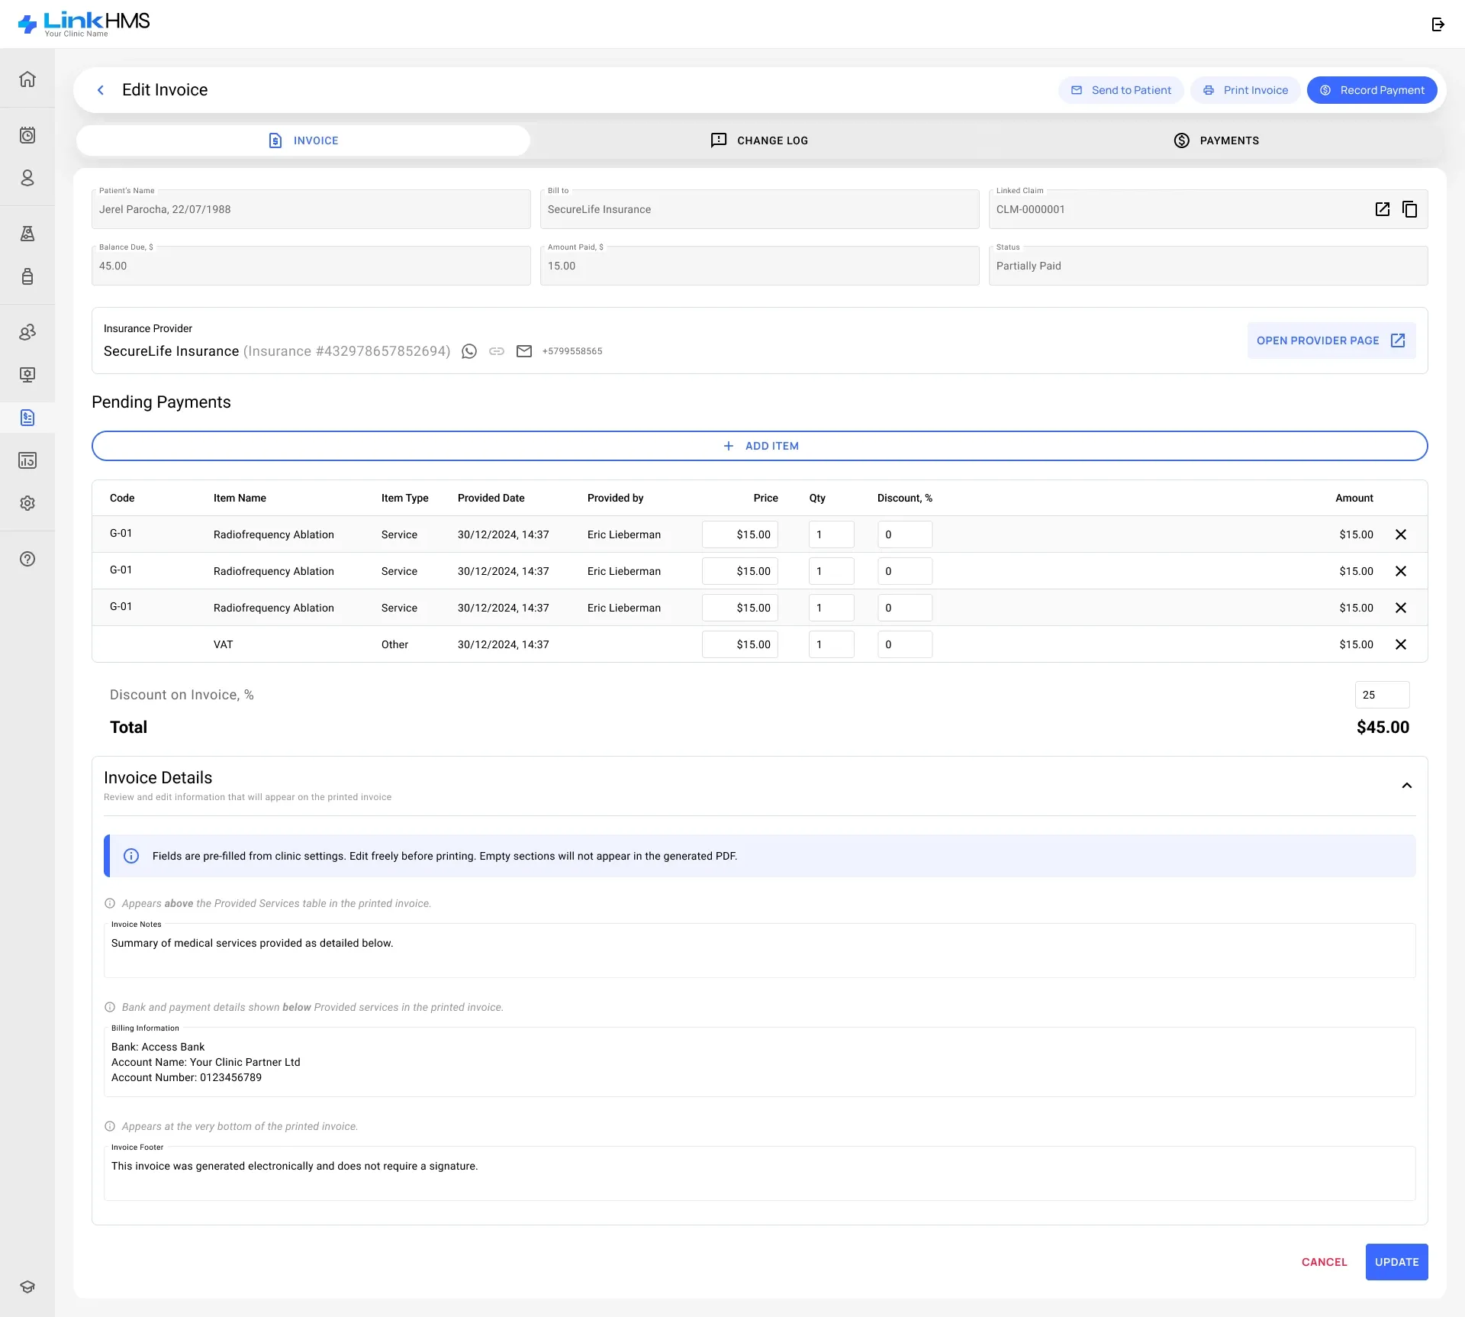
Task: Click the Invoice Notes text area
Action: [x=760, y=951]
